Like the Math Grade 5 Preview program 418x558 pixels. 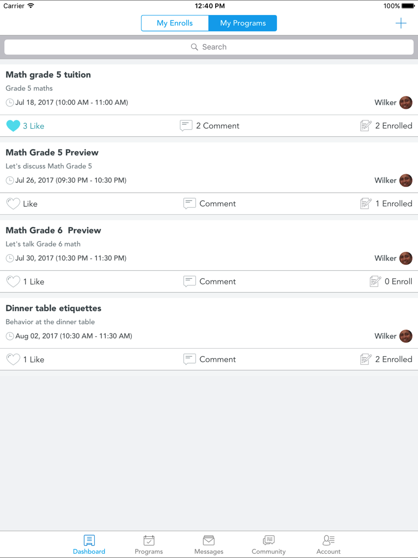tap(13, 204)
